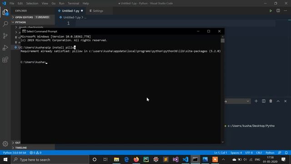Open Visual Studio purple icon on taskbar

coord(176,159)
